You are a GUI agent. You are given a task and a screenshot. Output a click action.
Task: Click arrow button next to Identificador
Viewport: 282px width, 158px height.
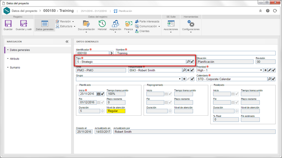point(112,53)
